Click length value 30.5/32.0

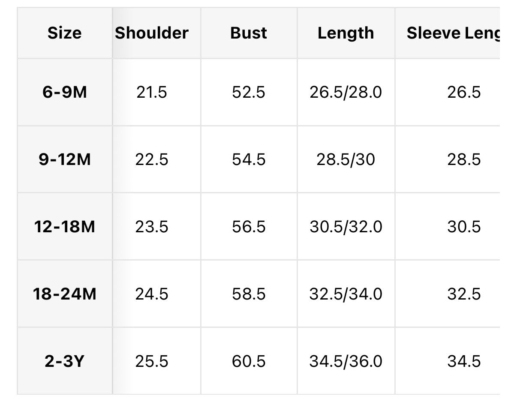pyautogui.click(x=346, y=227)
